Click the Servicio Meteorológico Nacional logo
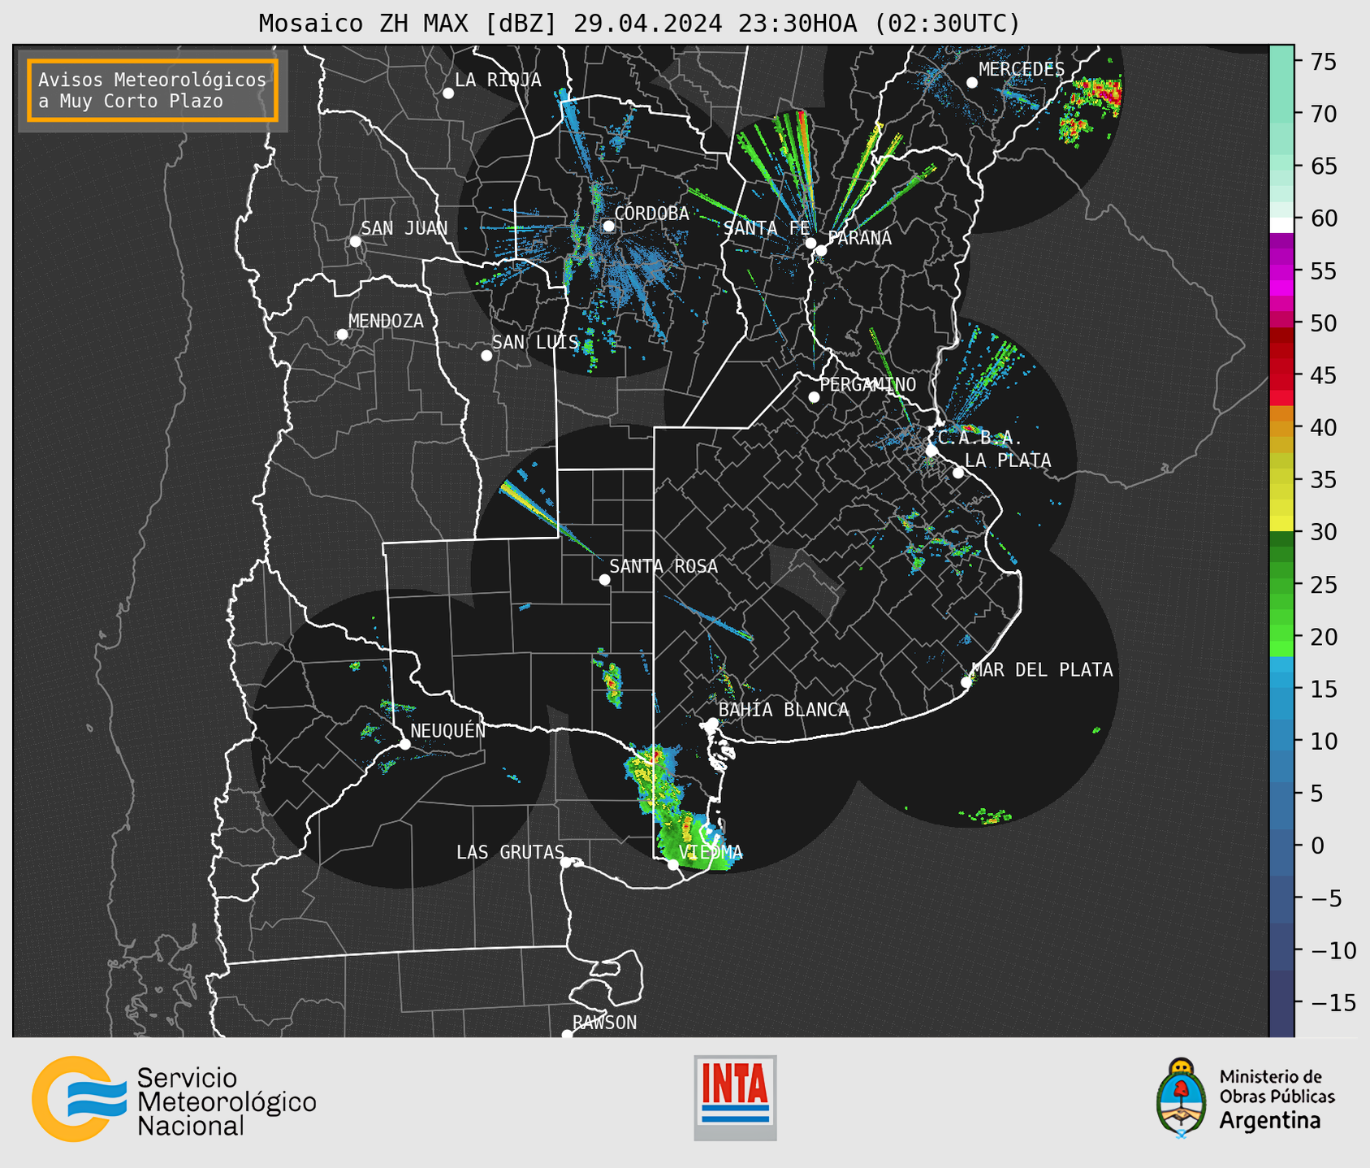 [x=174, y=1100]
